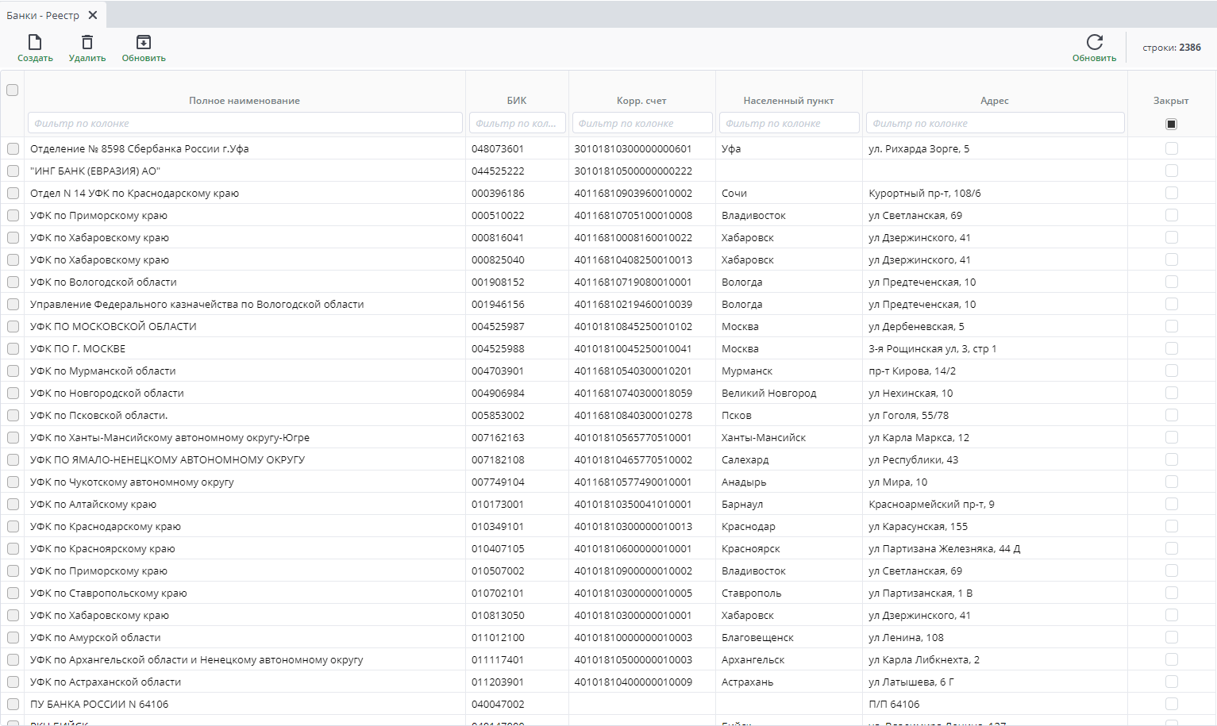Click the ПУ БАНКА РОССИИ N 64106 entry
1217x726 pixels.
(x=99, y=704)
